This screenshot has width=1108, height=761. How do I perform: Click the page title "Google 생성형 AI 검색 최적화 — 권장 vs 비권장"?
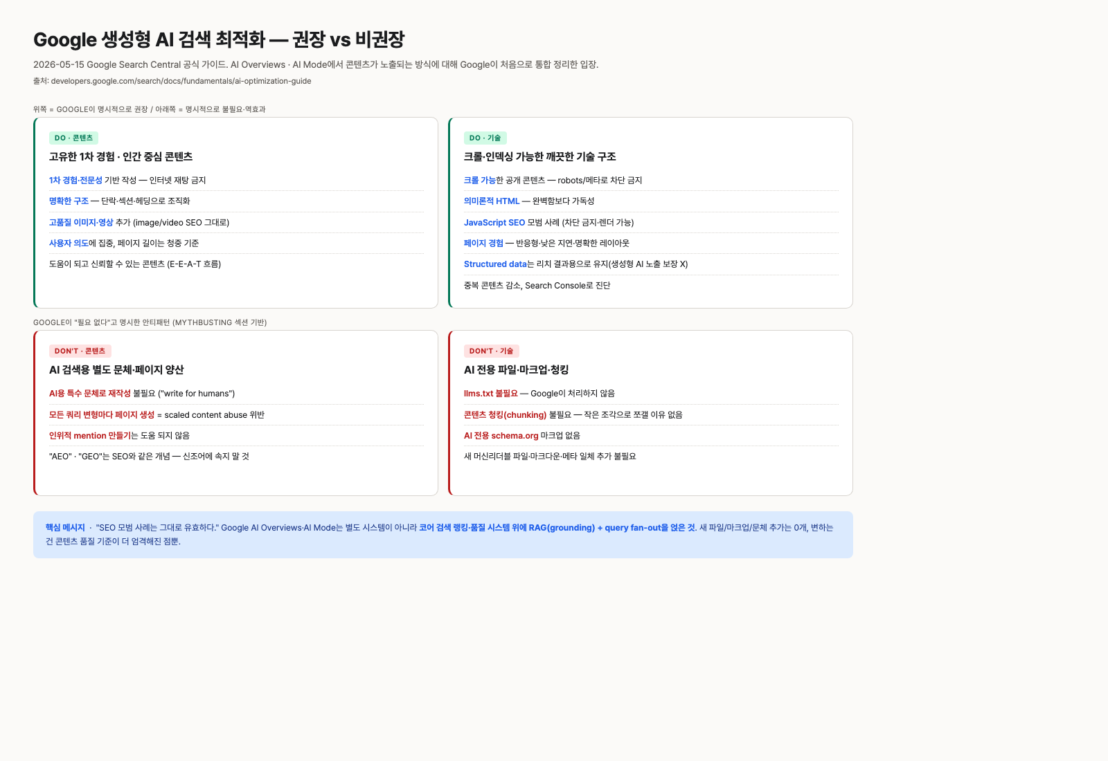click(219, 39)
